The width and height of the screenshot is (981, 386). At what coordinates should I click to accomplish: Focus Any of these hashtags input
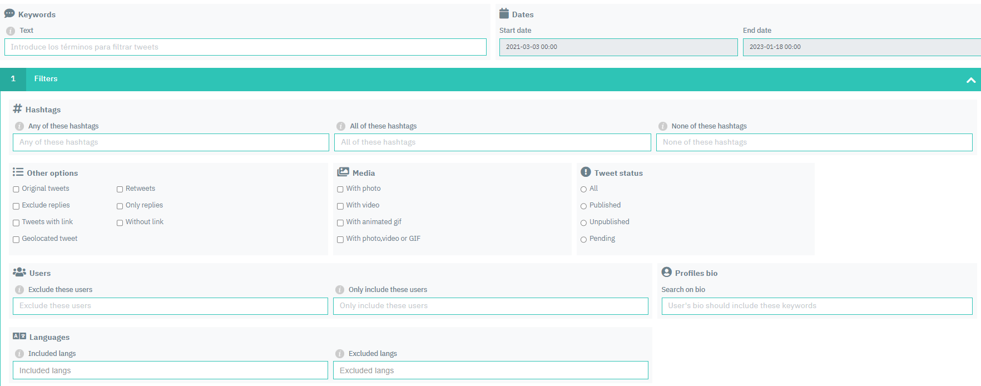point(171,142)
